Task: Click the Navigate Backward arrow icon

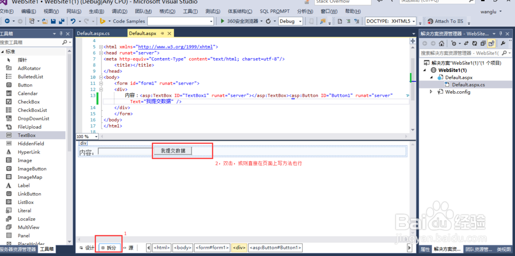Action: click(7, 21)
